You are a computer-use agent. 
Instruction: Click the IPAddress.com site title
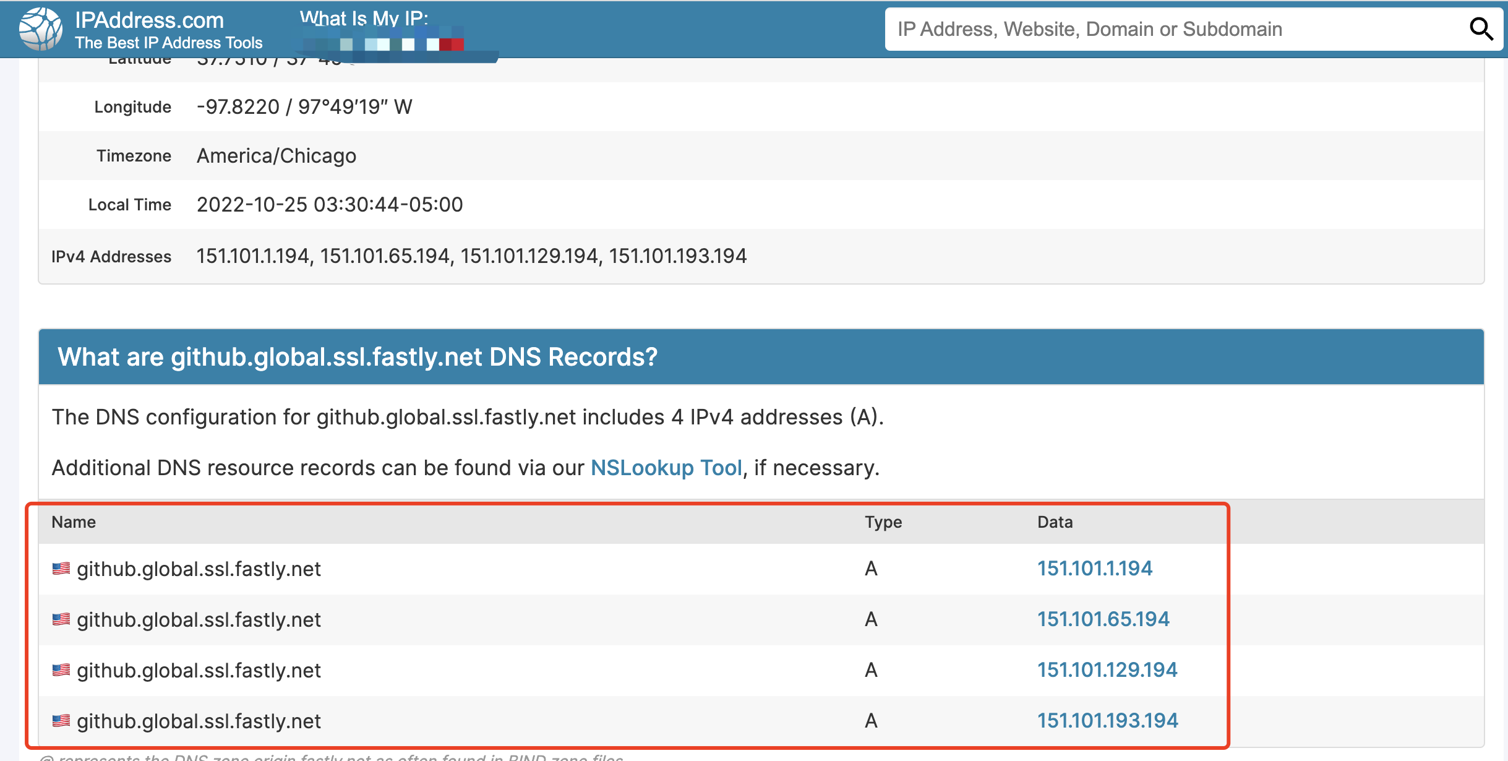click(x=149, y=20)
